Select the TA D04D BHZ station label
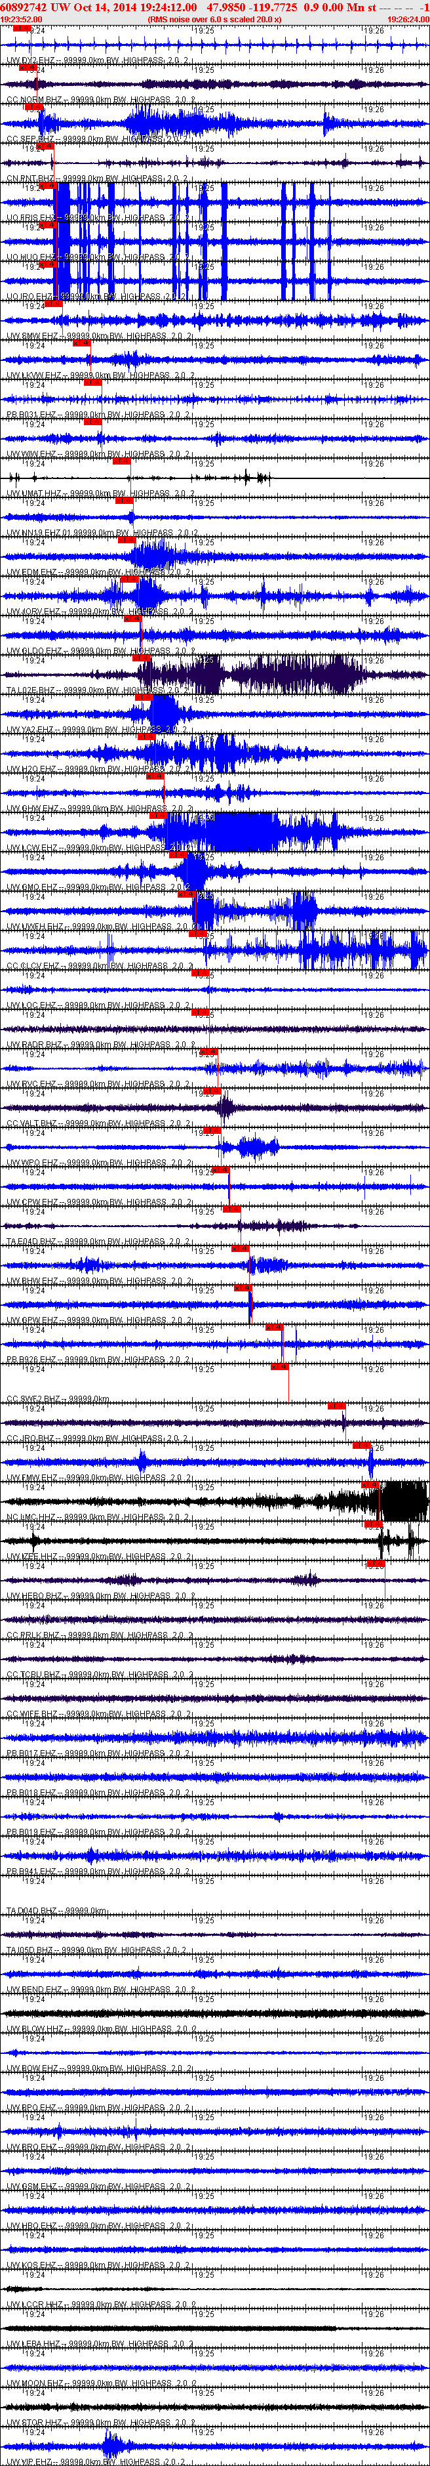The image size is (430, 2466). point(56,1910)
